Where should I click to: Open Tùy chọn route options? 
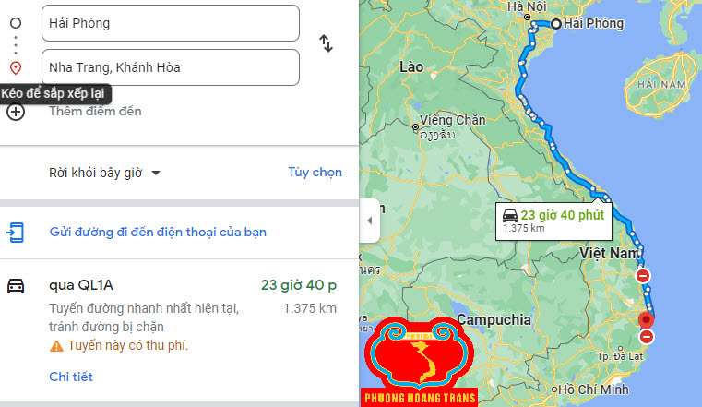pyautogui.click(x=315, y=172)
